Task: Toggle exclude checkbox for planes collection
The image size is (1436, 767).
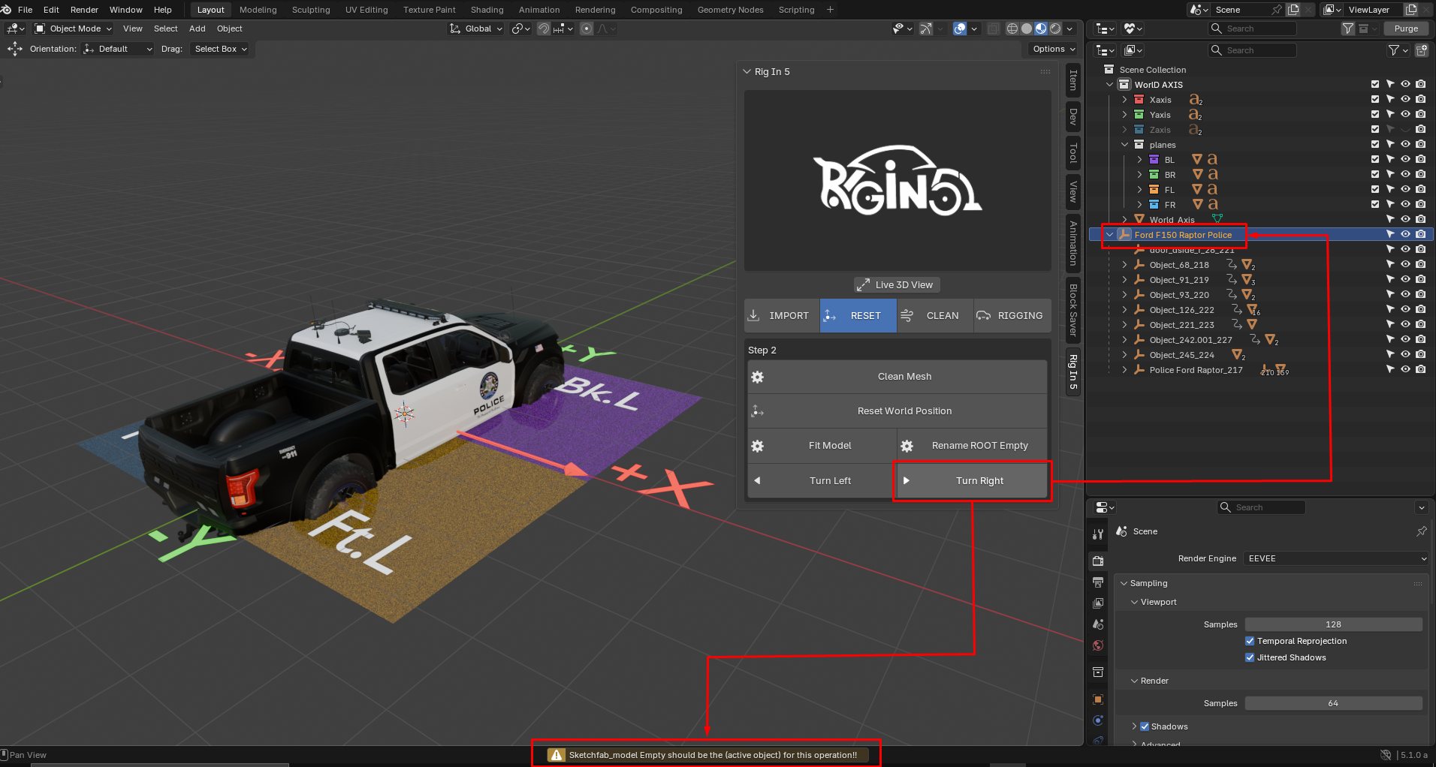Action: [x=1375, y=145]
